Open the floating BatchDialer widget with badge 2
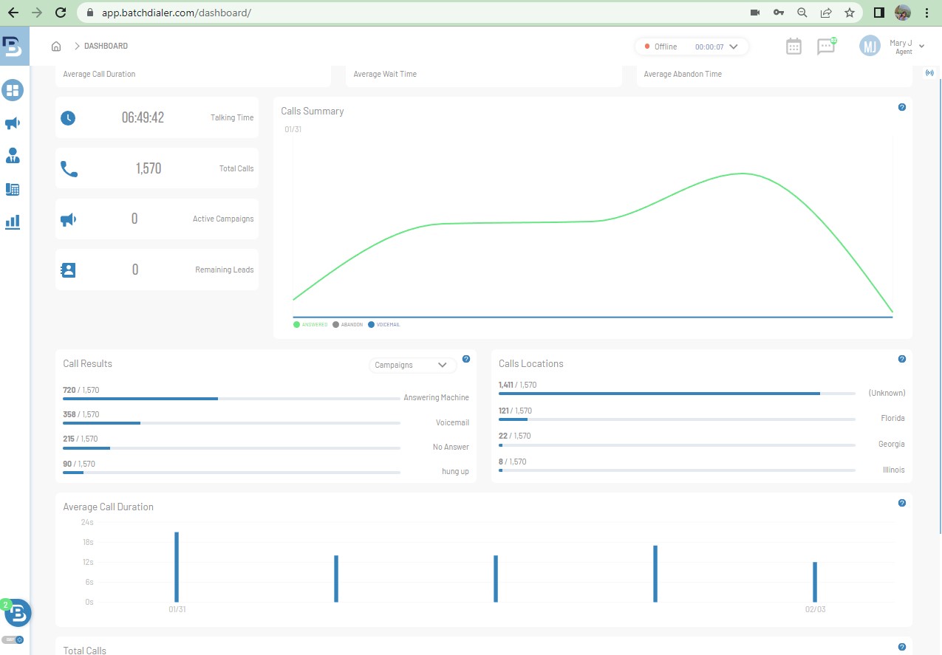The width and height of the screenshot is (942, 655). coord(17,612)
